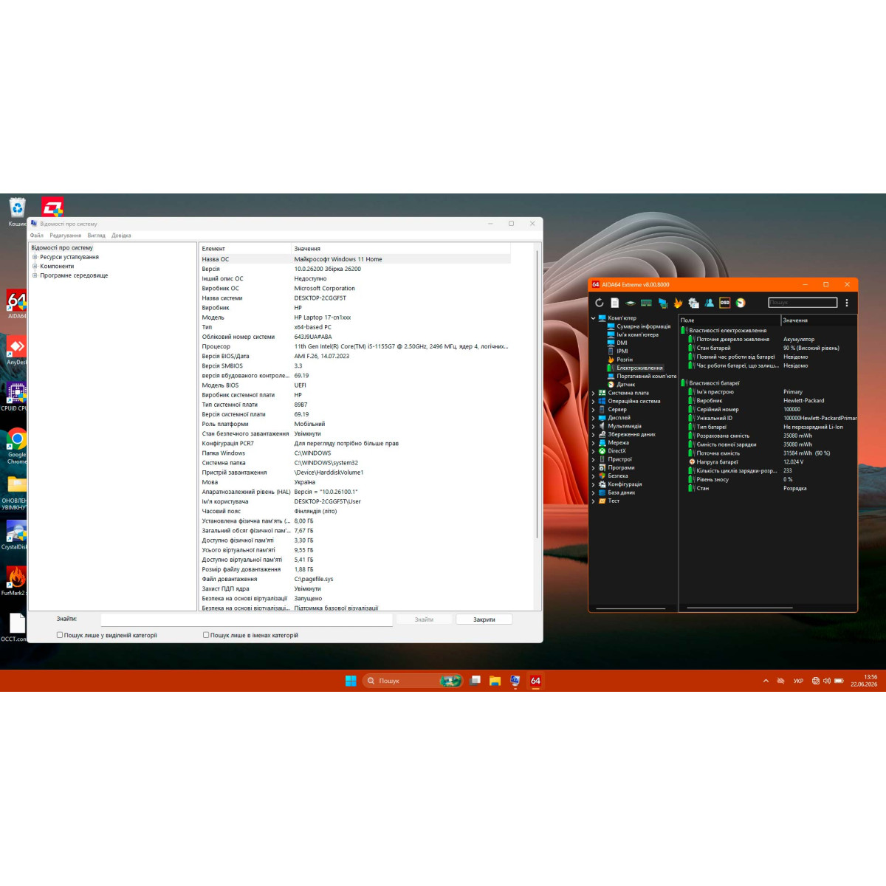
Task: Click the motherboard chip icon in AIDA64 toolbar
Action: click(x=631, y=303)
